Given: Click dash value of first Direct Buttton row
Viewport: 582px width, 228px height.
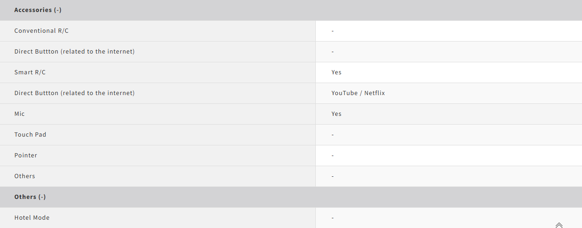Looking at the screenshot, I should click(333, 52).
